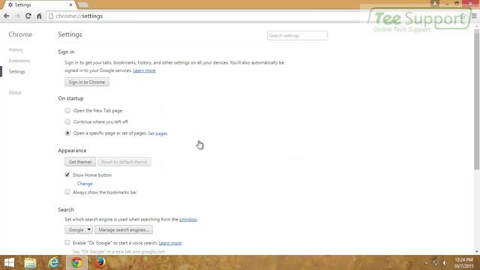The width and height of the screenshot is (480, 270).
Task: Select Continue where you left off
Action: [67, 121]
